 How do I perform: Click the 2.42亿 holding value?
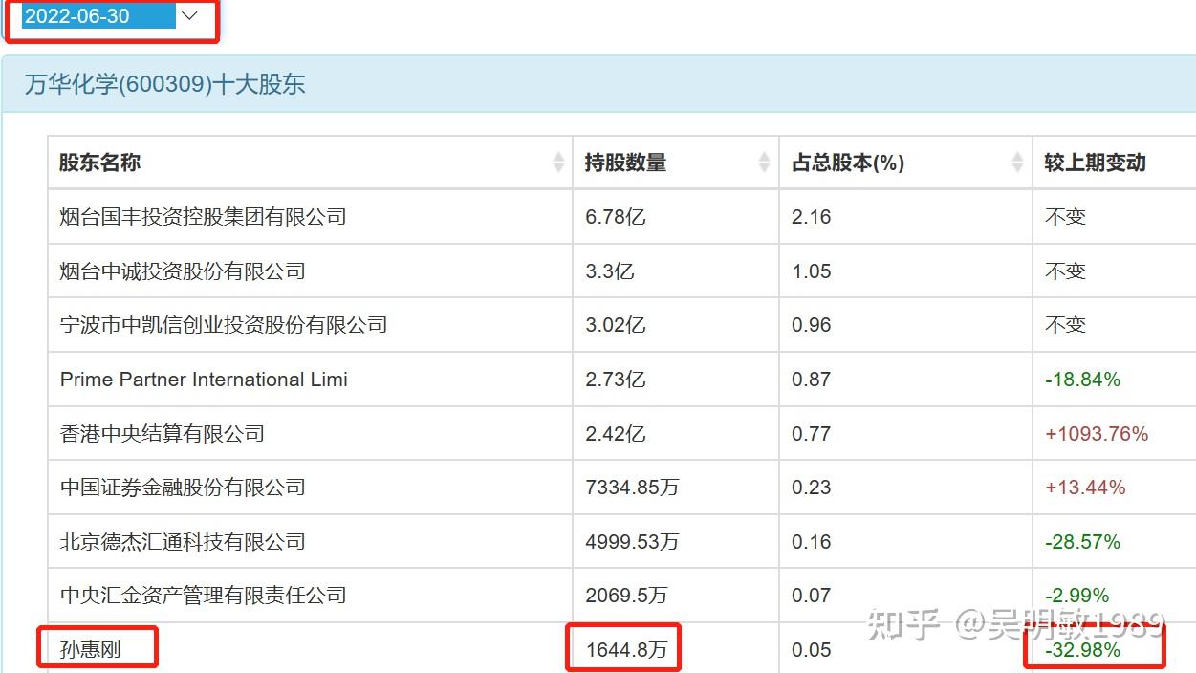616,433
